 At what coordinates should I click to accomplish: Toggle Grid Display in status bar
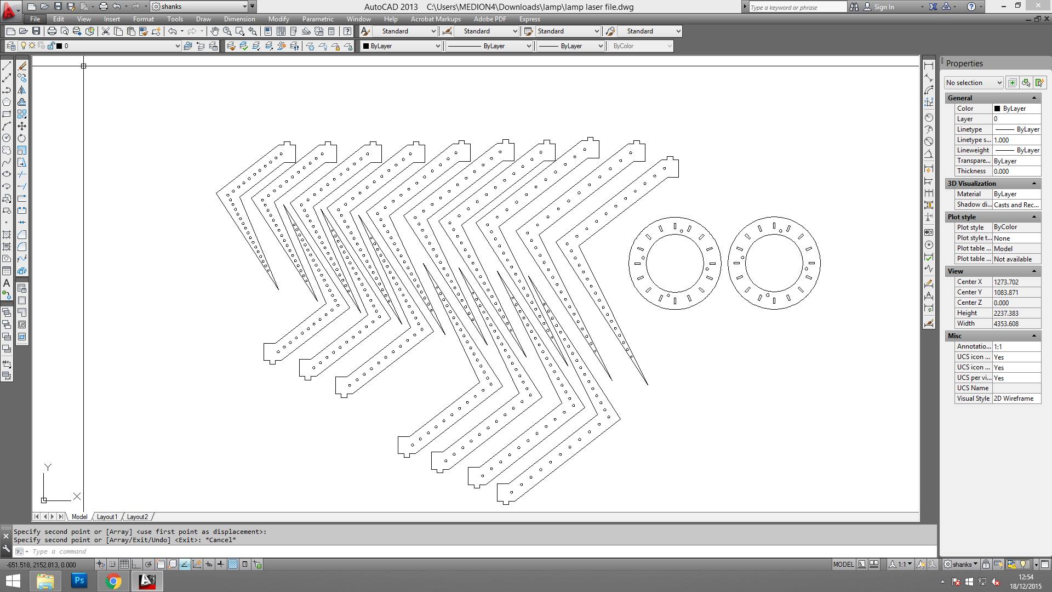pos(124,564)
